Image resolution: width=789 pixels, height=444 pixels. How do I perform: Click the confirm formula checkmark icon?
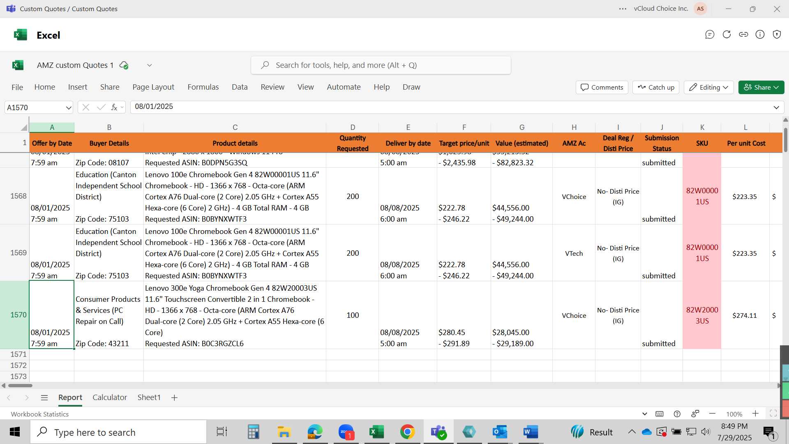101,107
